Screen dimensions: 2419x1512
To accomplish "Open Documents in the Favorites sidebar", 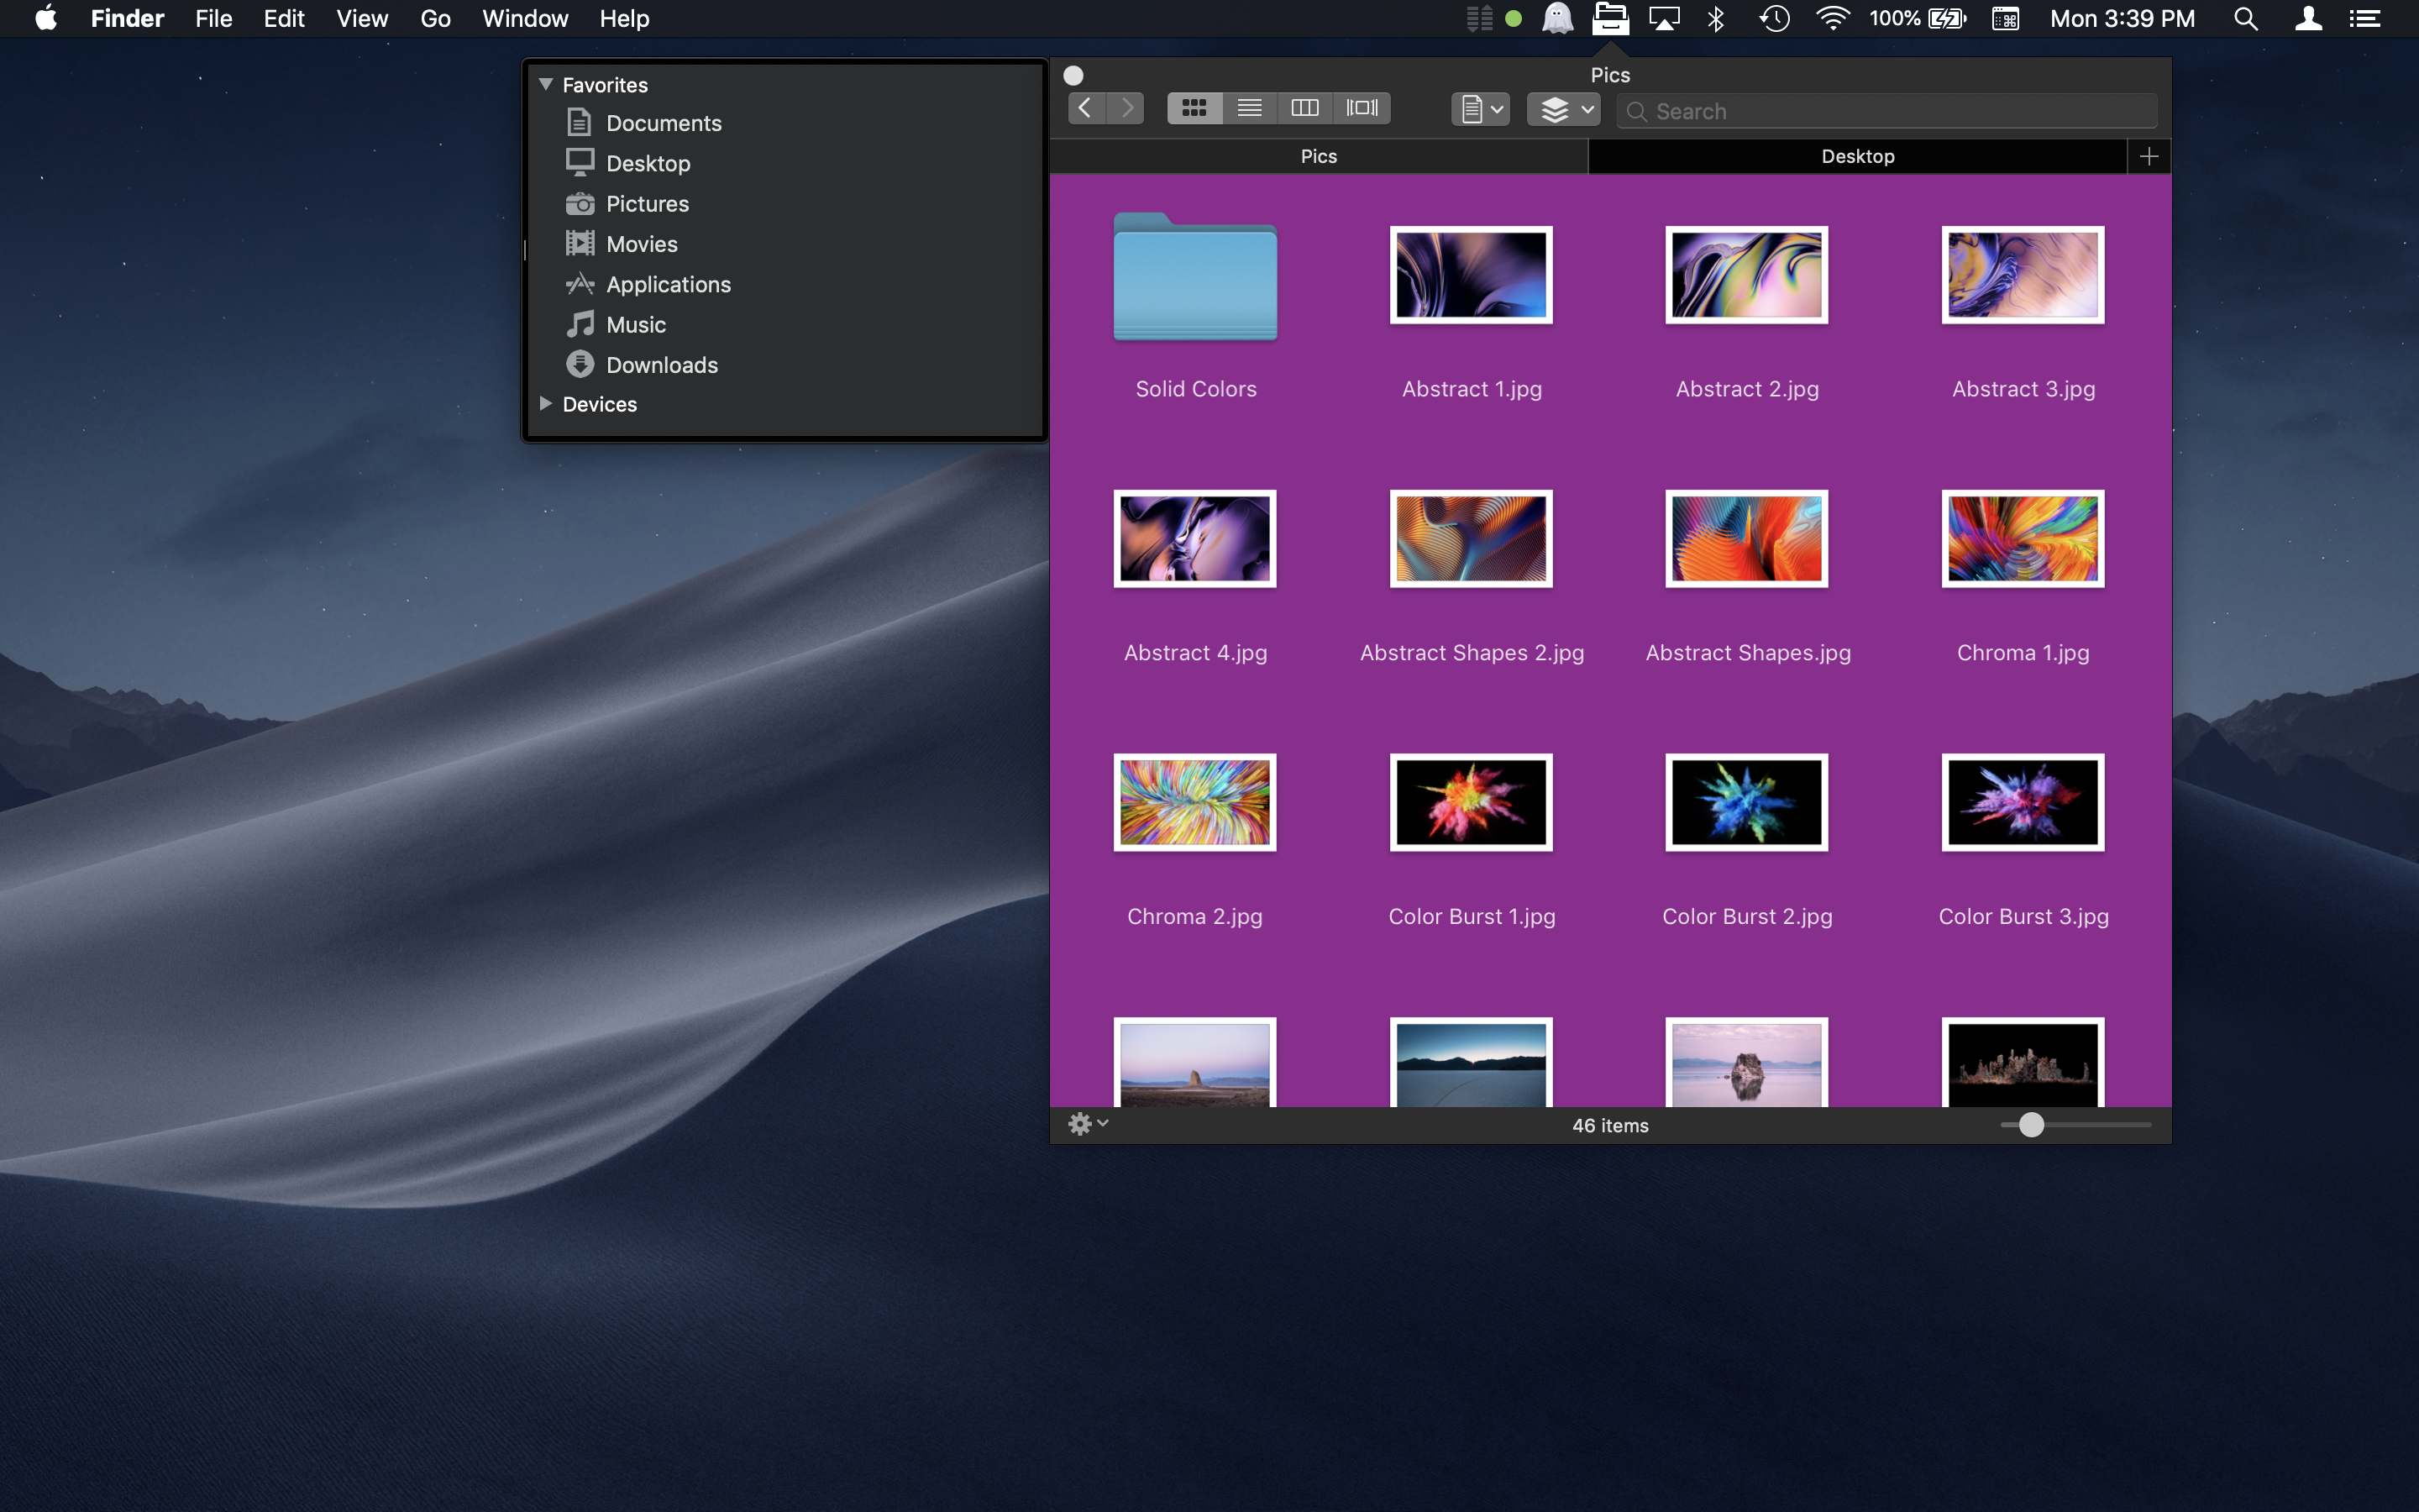I will 663,123.
